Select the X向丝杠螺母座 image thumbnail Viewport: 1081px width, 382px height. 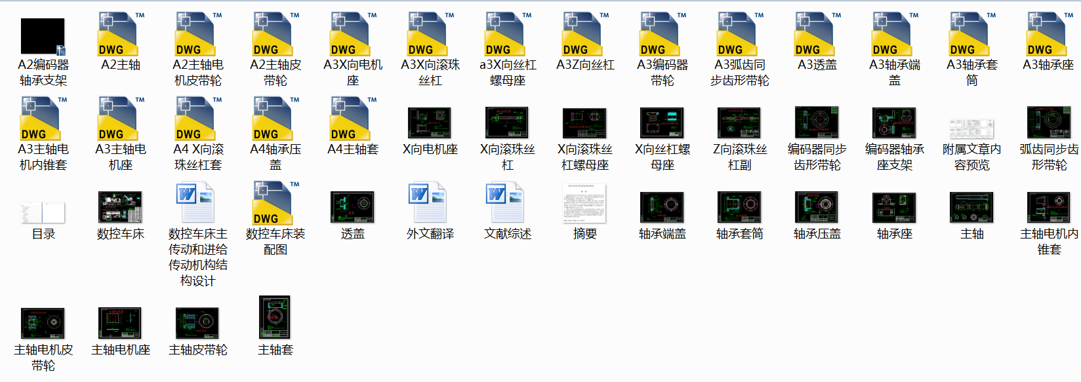tap(662, 123)
